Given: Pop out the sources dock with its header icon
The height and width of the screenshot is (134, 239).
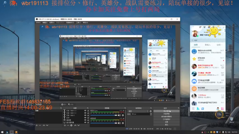Looking at the screenshot, I should click(x=88, y=108).
